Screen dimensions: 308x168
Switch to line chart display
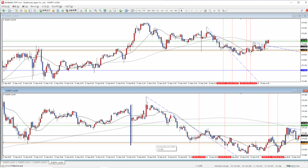tap(90, 11)
